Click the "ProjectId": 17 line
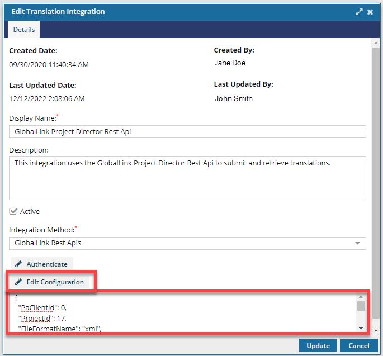383x356 pixels. click(42, 318)
